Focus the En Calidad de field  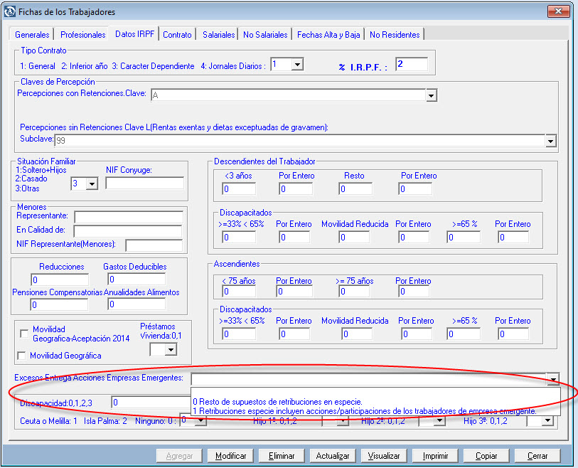[127, 231]
